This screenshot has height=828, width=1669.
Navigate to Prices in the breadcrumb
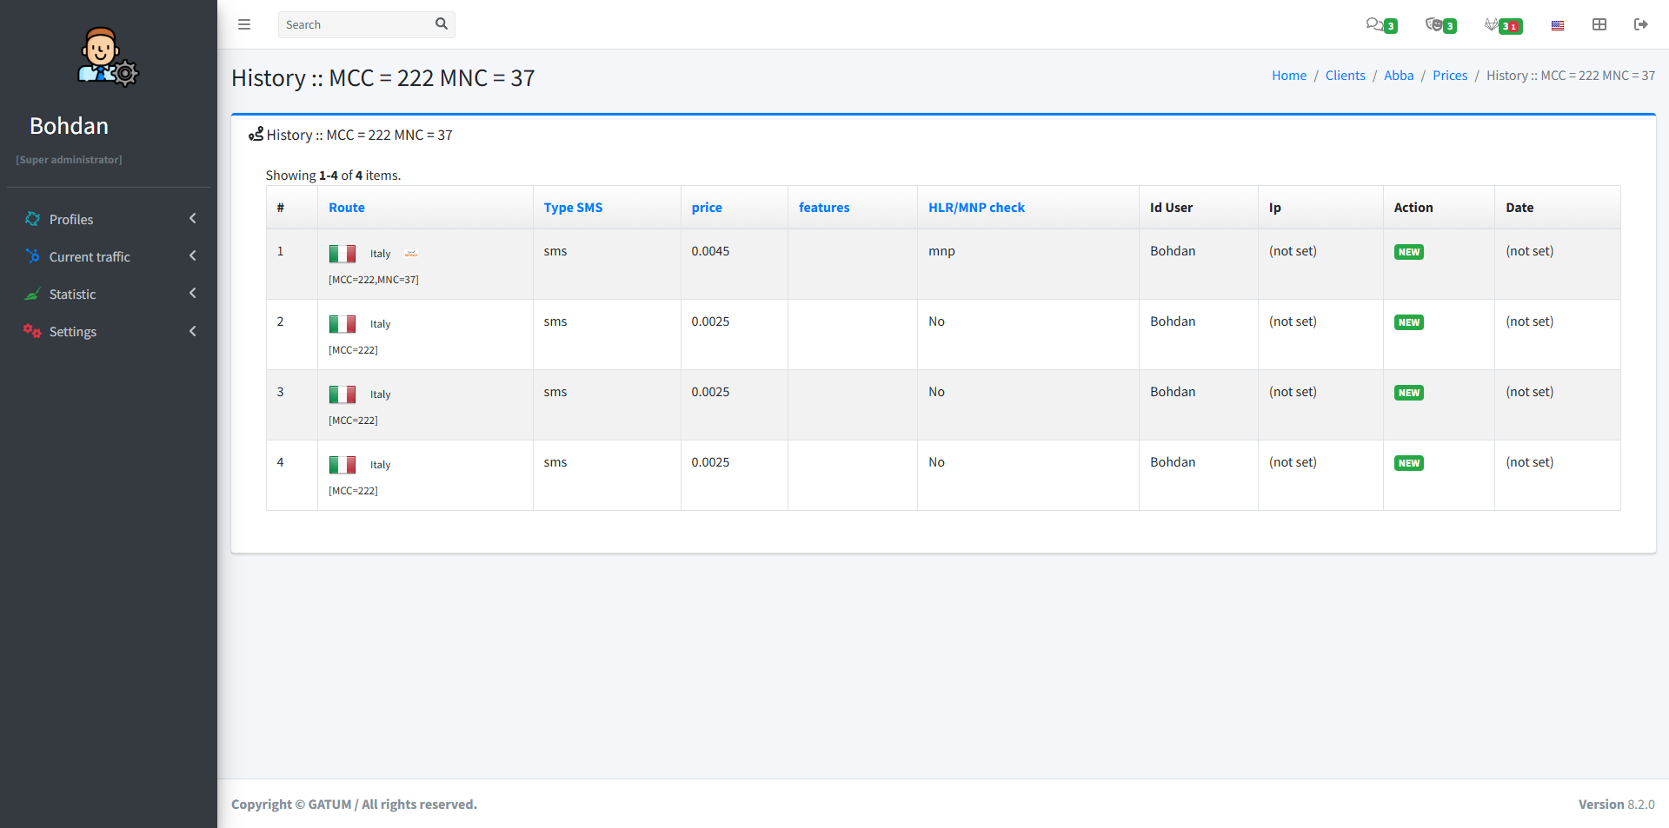1450,76
